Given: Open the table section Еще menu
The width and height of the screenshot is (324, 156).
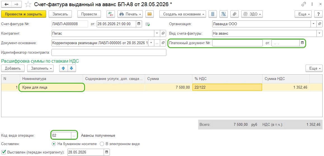Looking at the screenshot, I should 314,68.
